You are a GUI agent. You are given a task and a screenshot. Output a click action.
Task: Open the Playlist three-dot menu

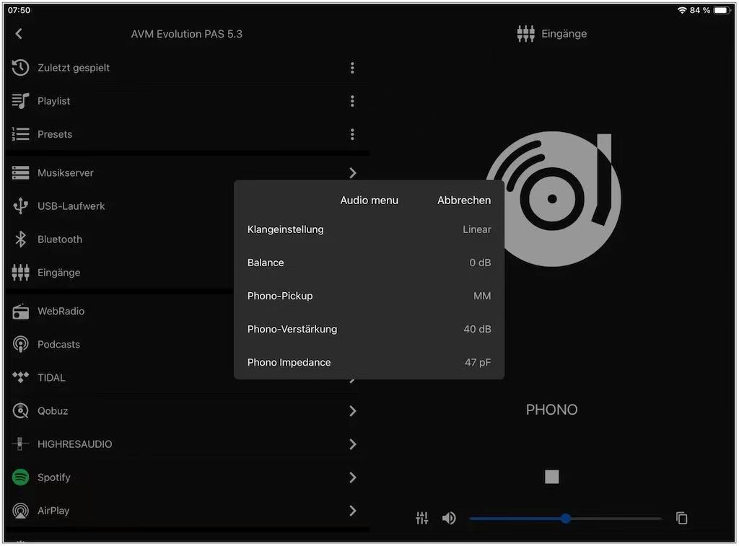point(352,101)
